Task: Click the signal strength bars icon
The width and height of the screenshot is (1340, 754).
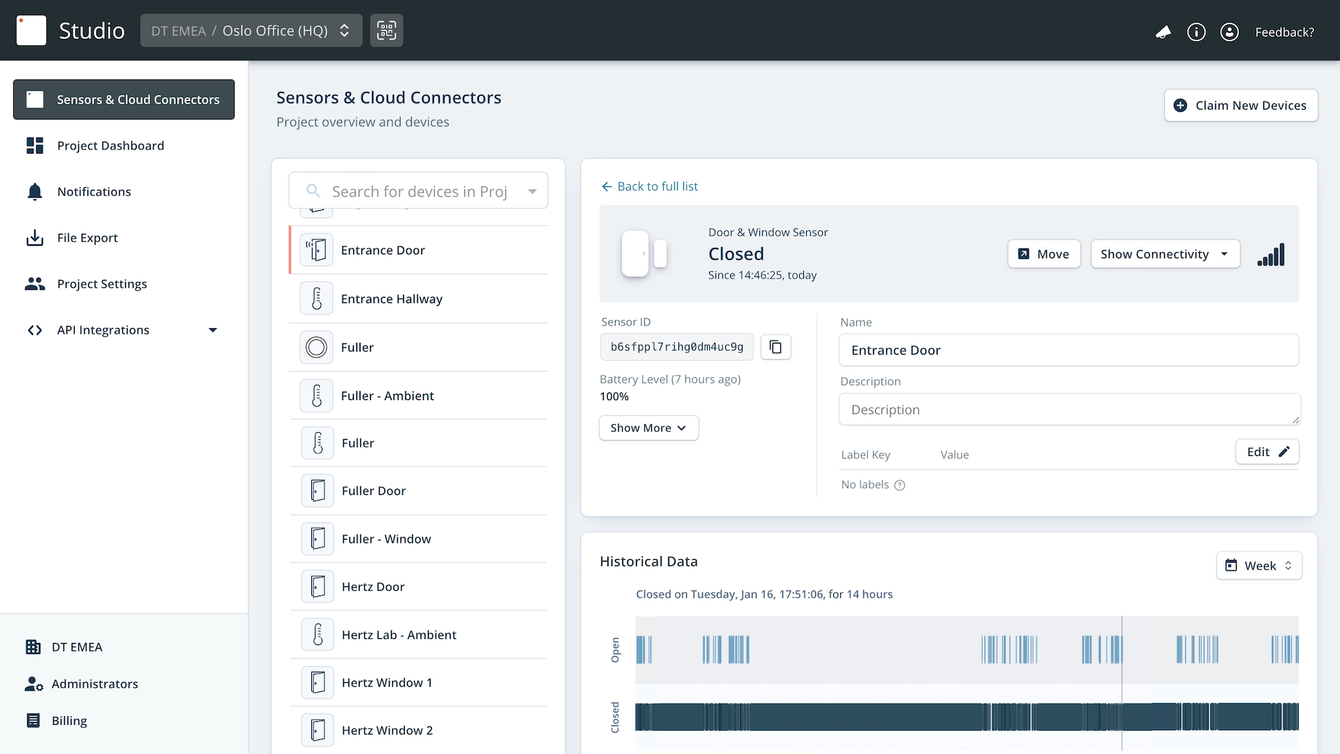Action: (1271, 255)
